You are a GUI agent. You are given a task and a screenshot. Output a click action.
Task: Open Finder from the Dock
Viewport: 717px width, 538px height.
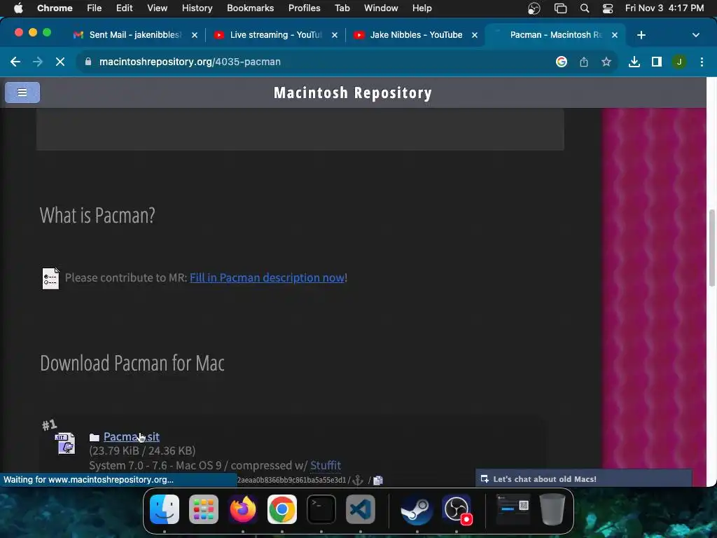point(165,509)
